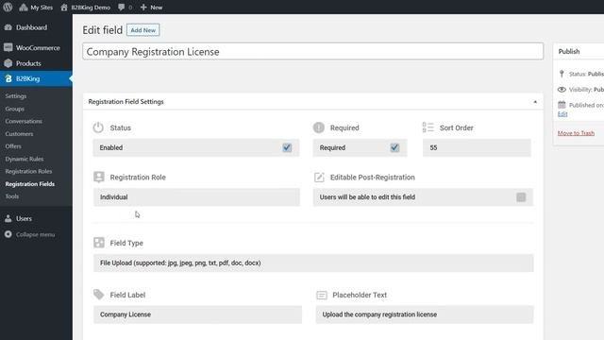The height and width of the screenshot is (340, 604).
Task: Collapse the admin sidebar menu
Action: pos(36,234)
